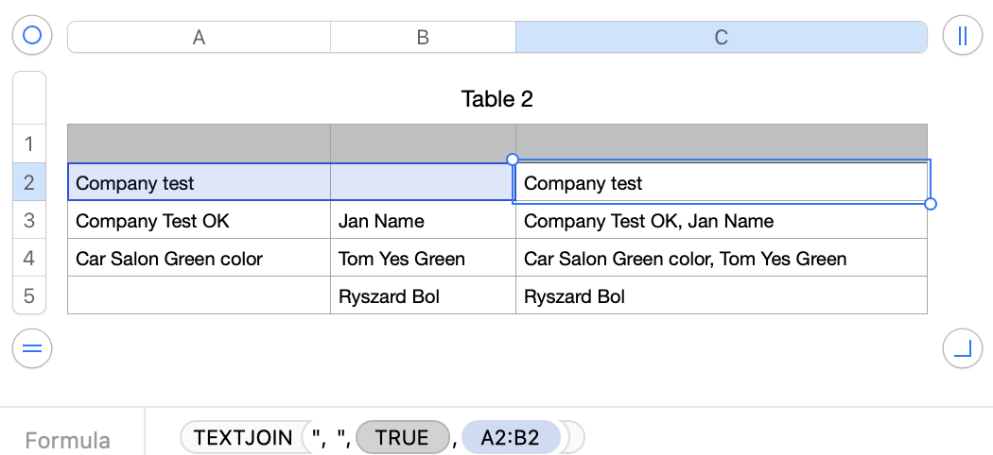Click the selection handle below cell C2
Image resolution: width=993 pixels, height=455 pixels.
[931, 204]
